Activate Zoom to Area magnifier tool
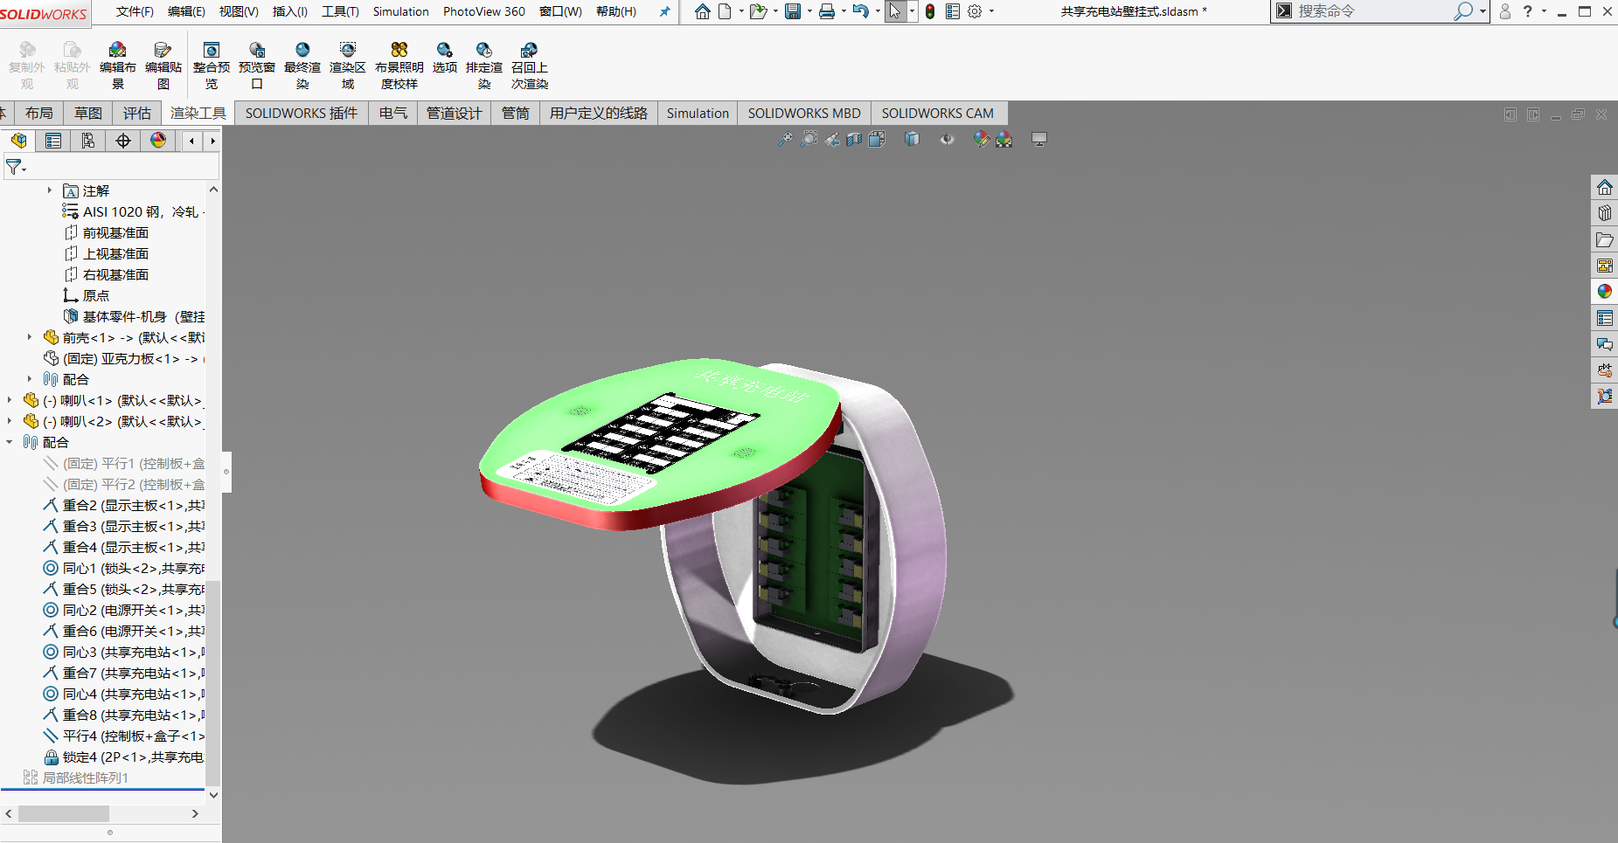The image size is (1618, 843). (809, 139)
